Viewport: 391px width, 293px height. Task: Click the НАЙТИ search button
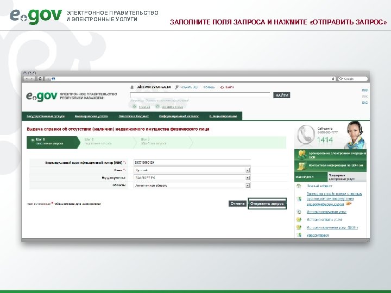point(282,95)
